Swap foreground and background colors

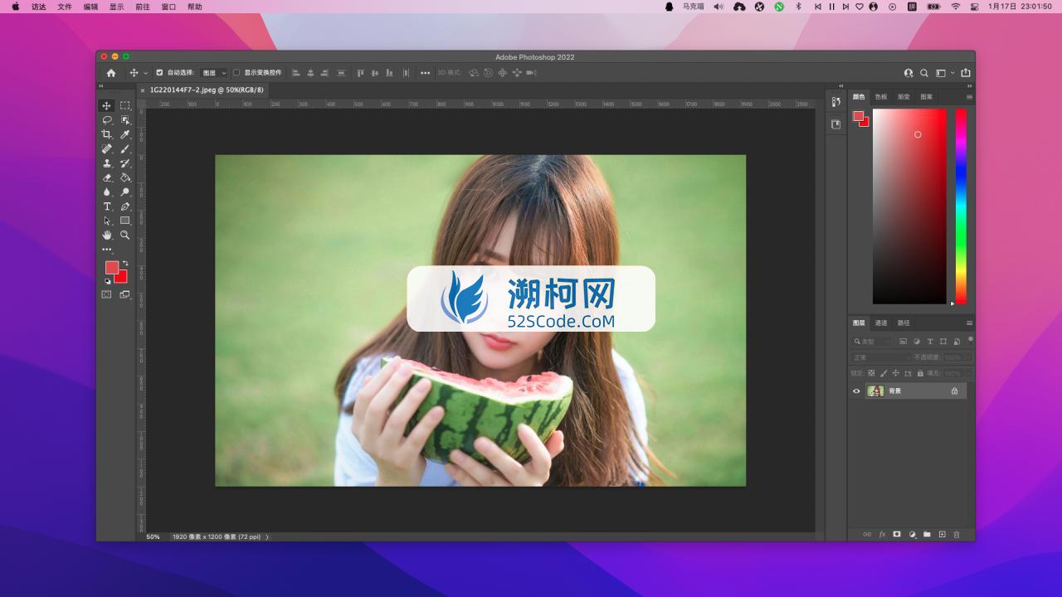125,263
